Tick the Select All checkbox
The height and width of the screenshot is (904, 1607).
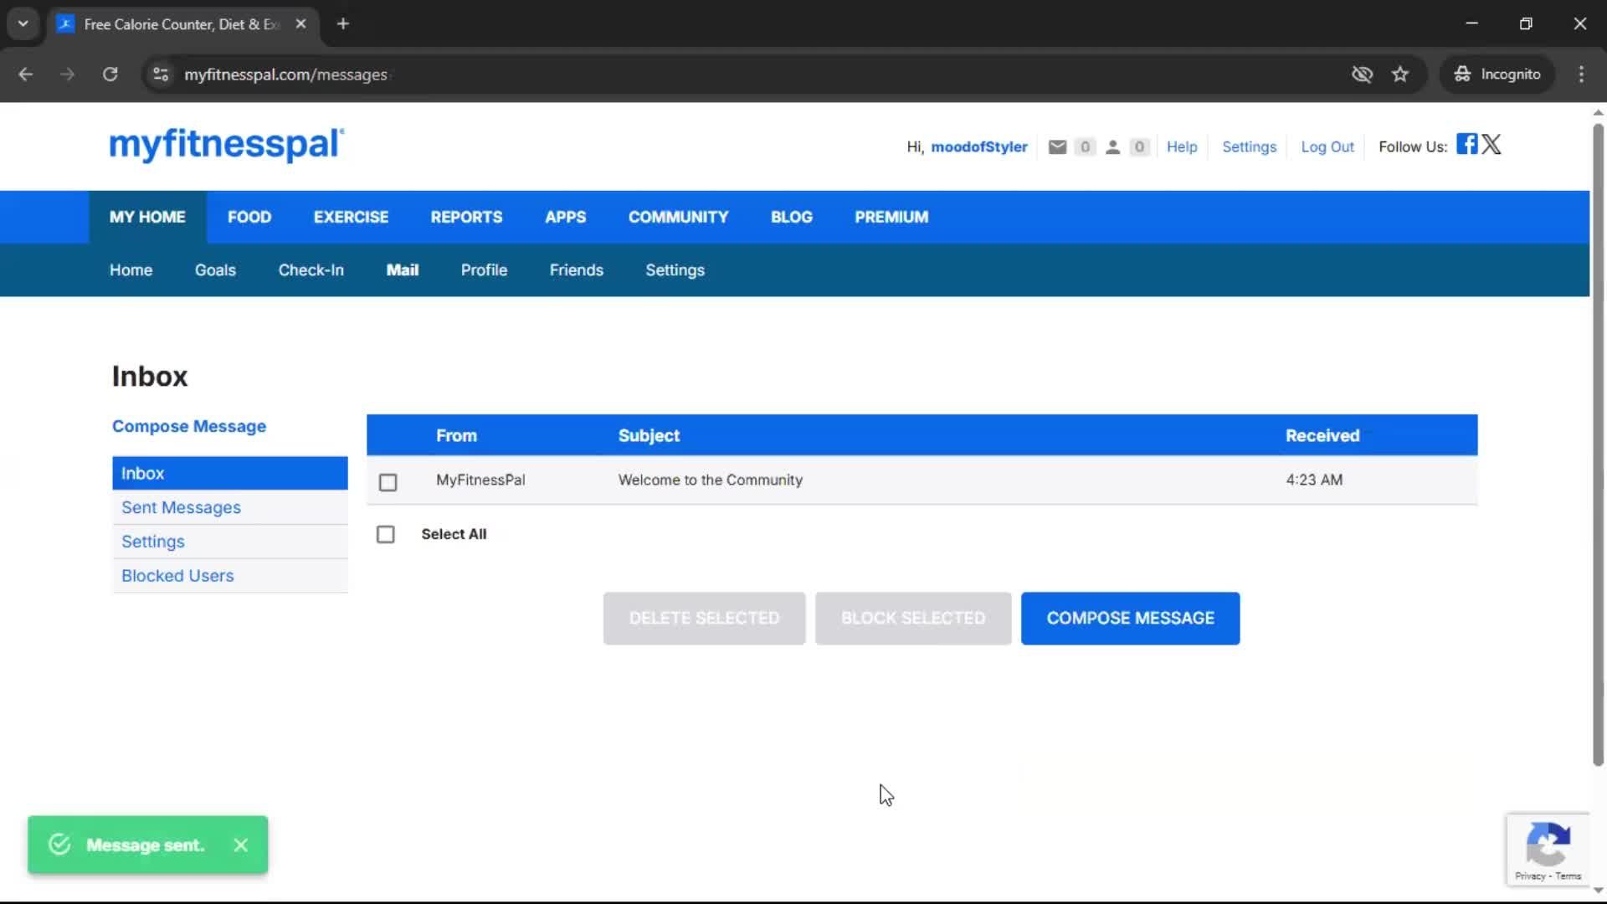click(385, 534)
